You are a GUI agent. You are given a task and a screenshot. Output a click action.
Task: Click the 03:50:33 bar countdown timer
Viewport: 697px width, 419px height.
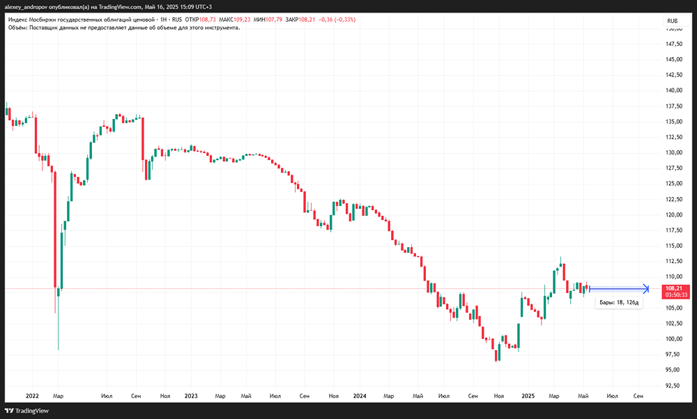pos(676,294)
